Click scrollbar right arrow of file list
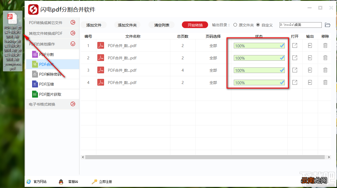 pos(329,157)
